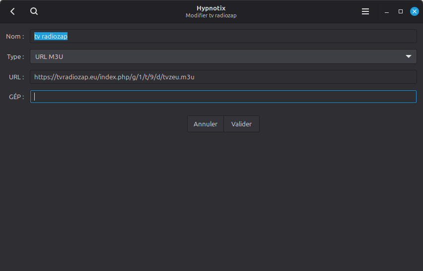Open the Type combo box showing URL M3U
This screenshot has height=271, width=423.
218,56
